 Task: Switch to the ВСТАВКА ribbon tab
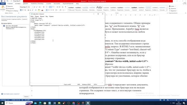click(18, 4)
